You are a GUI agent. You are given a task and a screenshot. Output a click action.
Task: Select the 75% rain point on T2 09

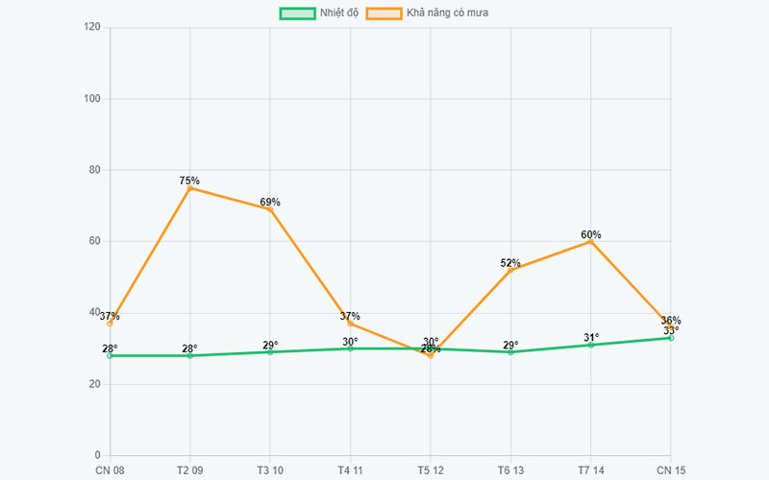(189, 188)
